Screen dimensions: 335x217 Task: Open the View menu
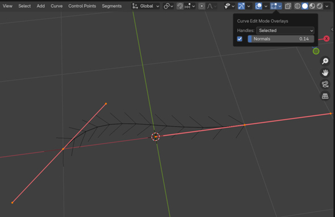pos(7,6)
